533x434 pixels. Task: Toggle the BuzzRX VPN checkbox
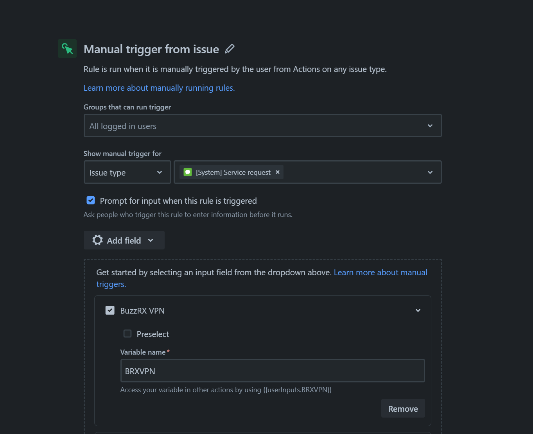110,310
